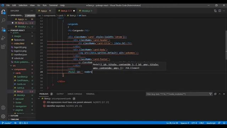This screenshot has height=128, width=227.
Task: Expand the navegacion folder
Action: pos(21,106)
